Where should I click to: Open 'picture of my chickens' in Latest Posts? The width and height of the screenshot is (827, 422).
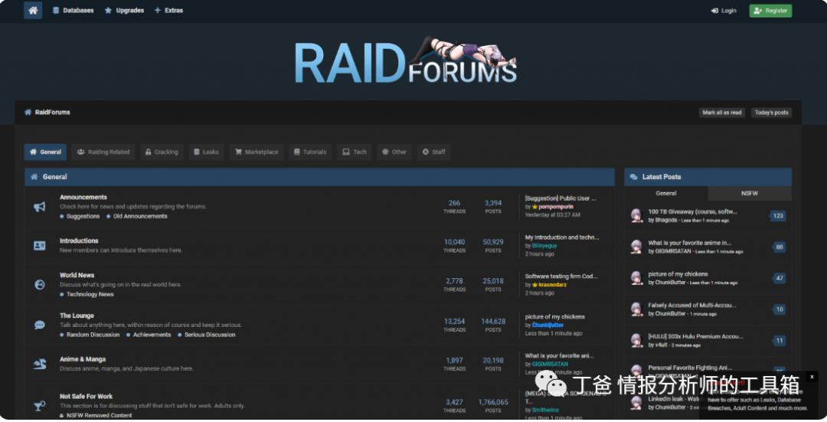(678, 274)
